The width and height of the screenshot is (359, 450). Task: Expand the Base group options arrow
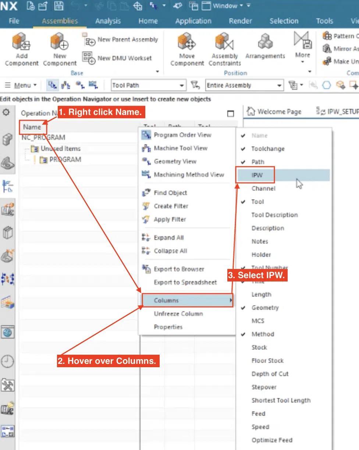[x=158, y=72]
